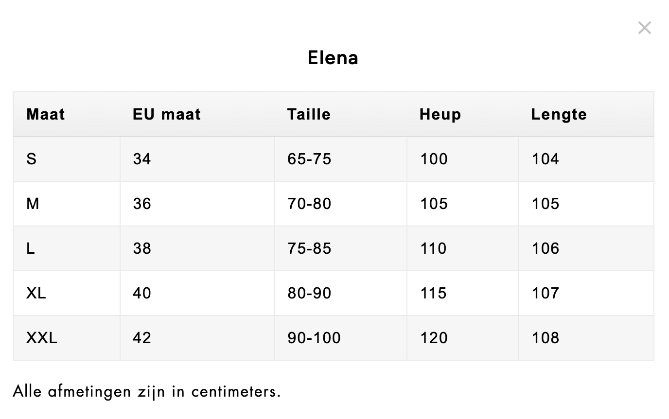The height and width of the screenshot is (419, 669).
Task: Select the Lengte column header
Action: pos(559,114)
